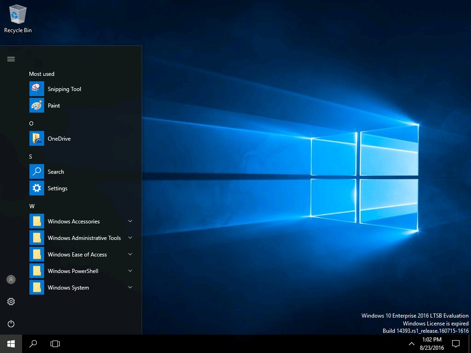This screenshot has width=471, height=353.
Task: Open Task View on the taskbar
Action: [55, 344]
